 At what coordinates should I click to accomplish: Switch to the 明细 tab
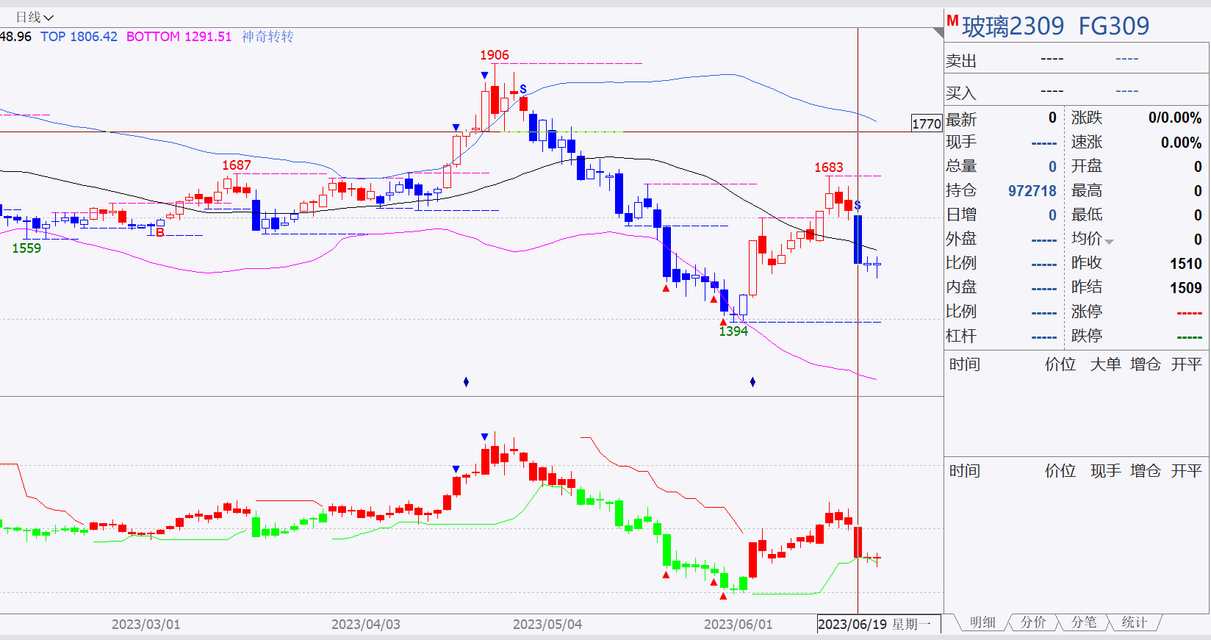click(982, 622)
